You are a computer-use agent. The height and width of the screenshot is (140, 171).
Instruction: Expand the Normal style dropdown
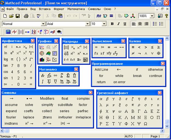point(43,24)
